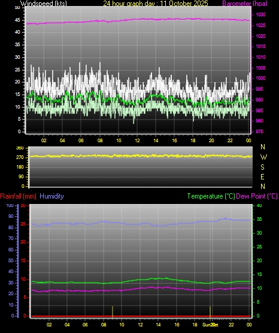Click the sunrise dotted marker near 09
The width and height of the screenshot is (279, 333).
tap(113, 312)
